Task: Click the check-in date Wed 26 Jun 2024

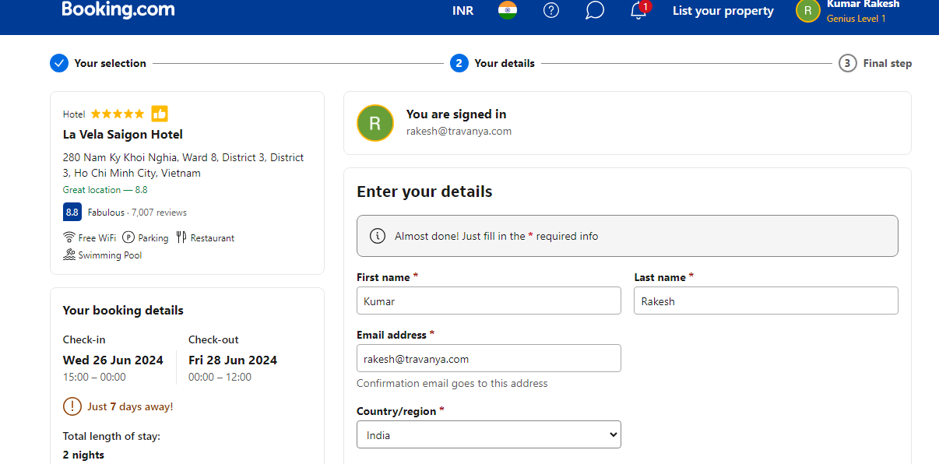Action: pyautogui.click(x=113, y=360)
